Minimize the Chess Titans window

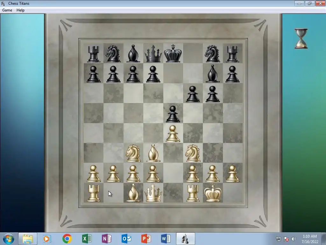299,3
